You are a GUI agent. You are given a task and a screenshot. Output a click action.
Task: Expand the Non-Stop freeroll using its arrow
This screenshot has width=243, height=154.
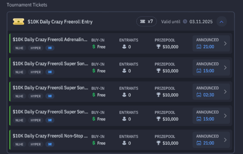point(225,140)
